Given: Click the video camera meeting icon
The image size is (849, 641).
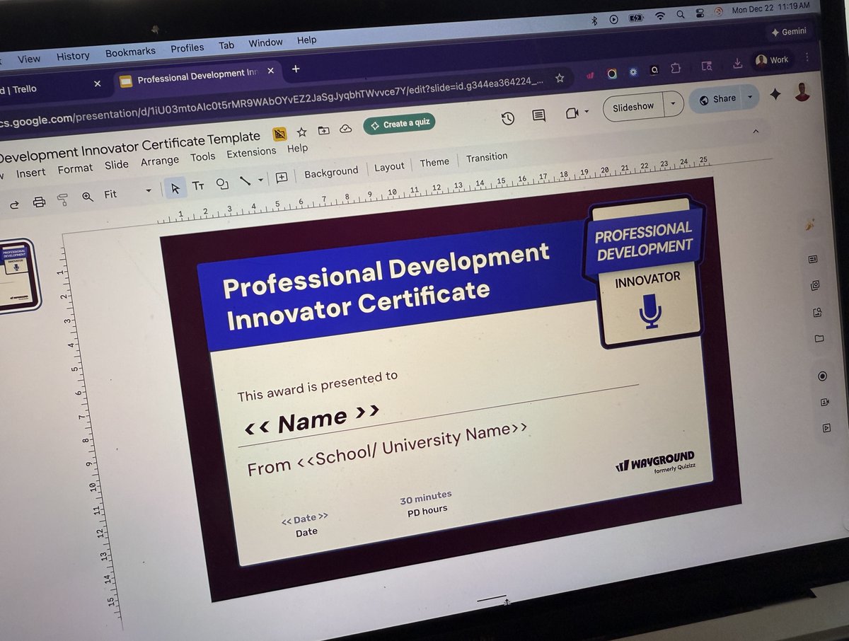Looking at the screenshot, I should pyautogui.click(x=572, y=113).
